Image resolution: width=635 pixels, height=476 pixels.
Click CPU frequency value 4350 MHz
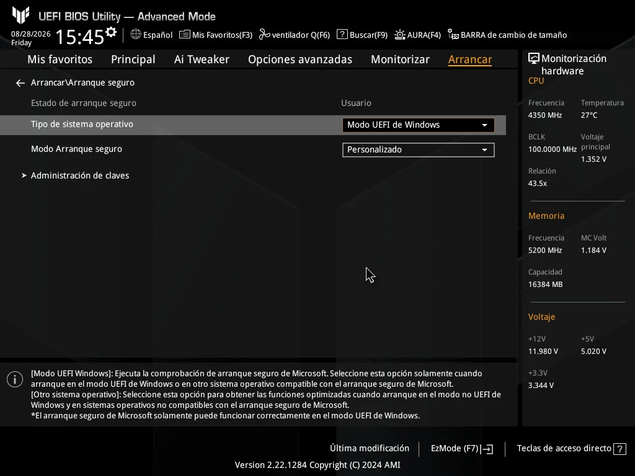tap(544, 115)
